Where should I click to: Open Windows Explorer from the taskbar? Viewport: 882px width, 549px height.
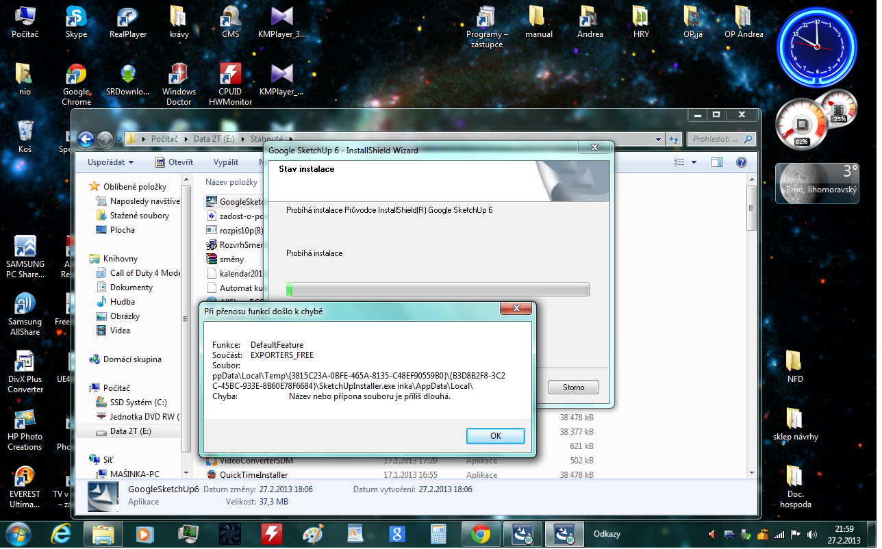pos(103,533)
